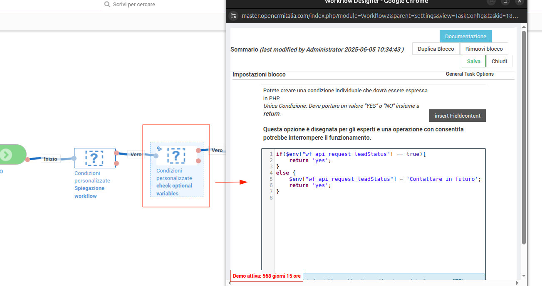Viewport: 542px width, 286px height.
Task: Click the Impostazioni blocco heading
Action: [259, 74]
